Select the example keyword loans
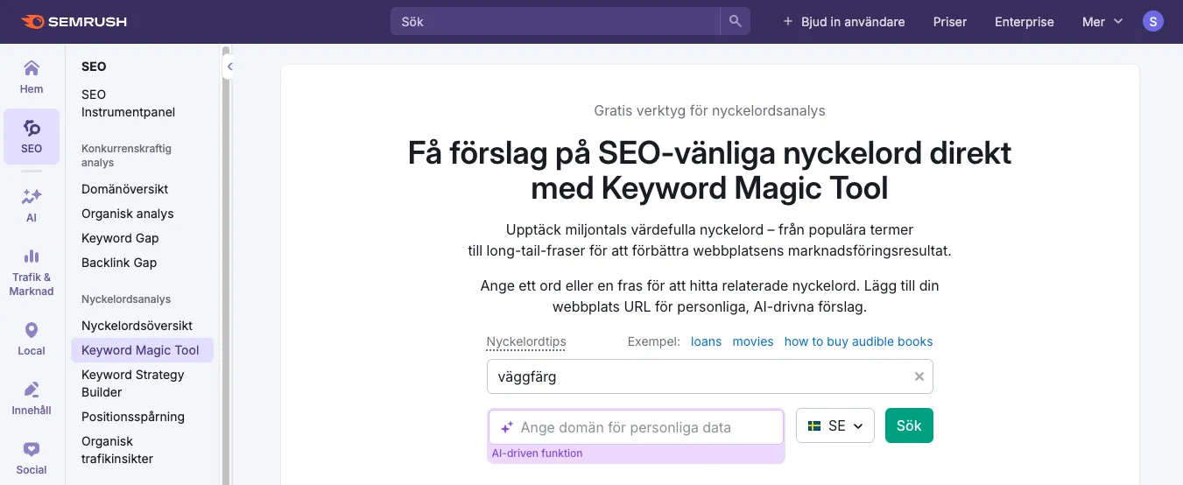1183x485 pixels. click(x=707, y=341)
